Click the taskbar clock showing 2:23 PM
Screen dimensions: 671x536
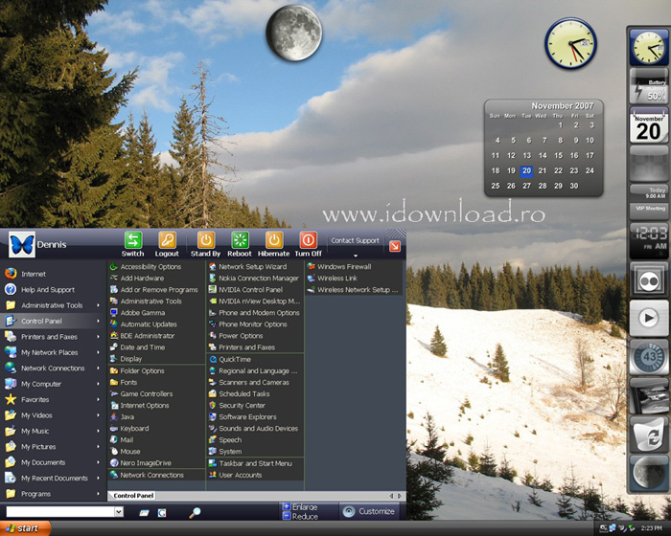pos(651,528)
